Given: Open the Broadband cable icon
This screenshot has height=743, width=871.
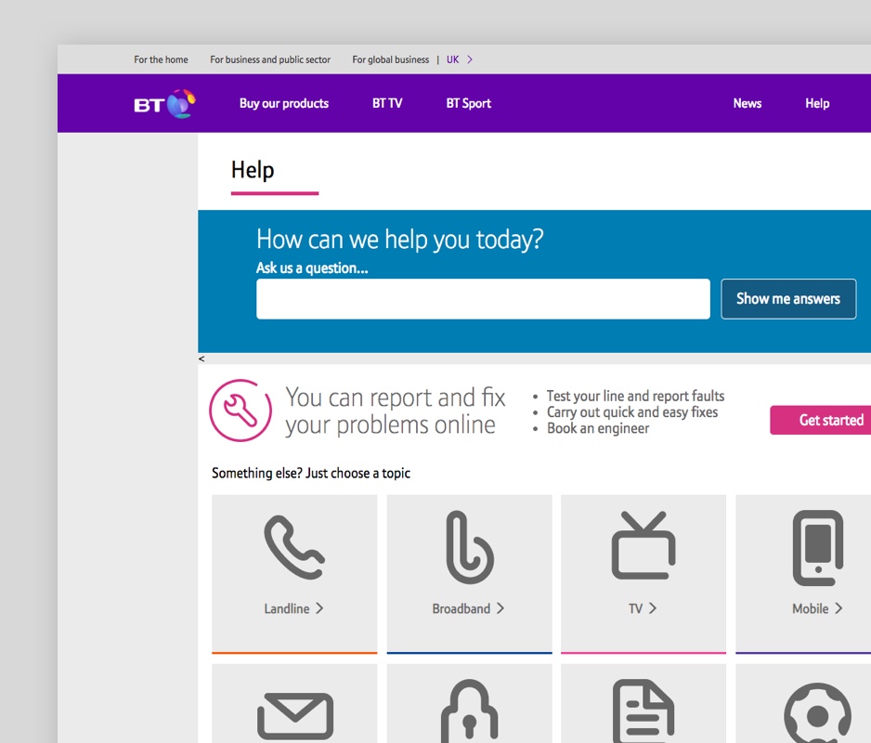Looking at the screenshot, I should tap(469, 548).
